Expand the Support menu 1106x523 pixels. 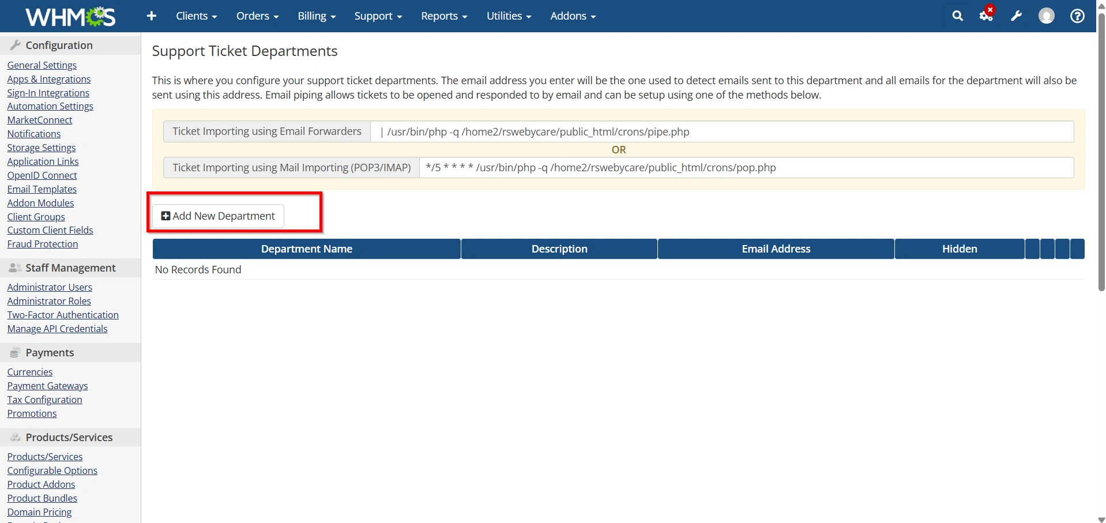click(378, 16)
